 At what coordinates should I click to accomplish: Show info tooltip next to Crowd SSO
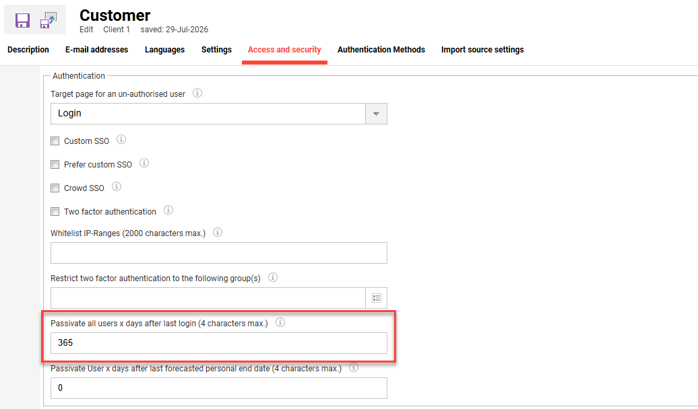116,186
